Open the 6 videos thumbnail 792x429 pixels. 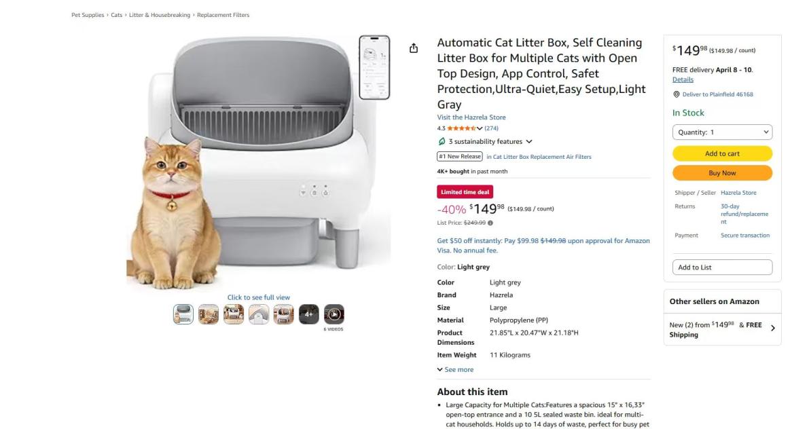(x=334, y=314)
